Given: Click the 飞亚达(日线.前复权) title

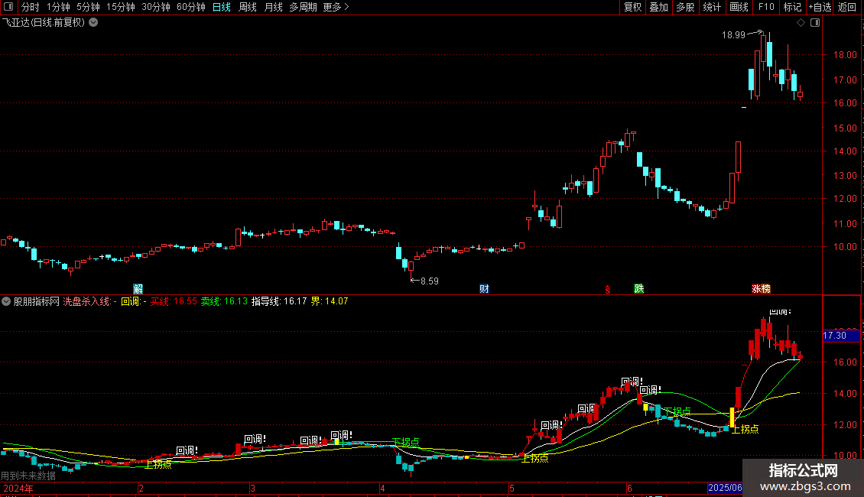Looking at the screenshot, I should click(x=44, y=23).
